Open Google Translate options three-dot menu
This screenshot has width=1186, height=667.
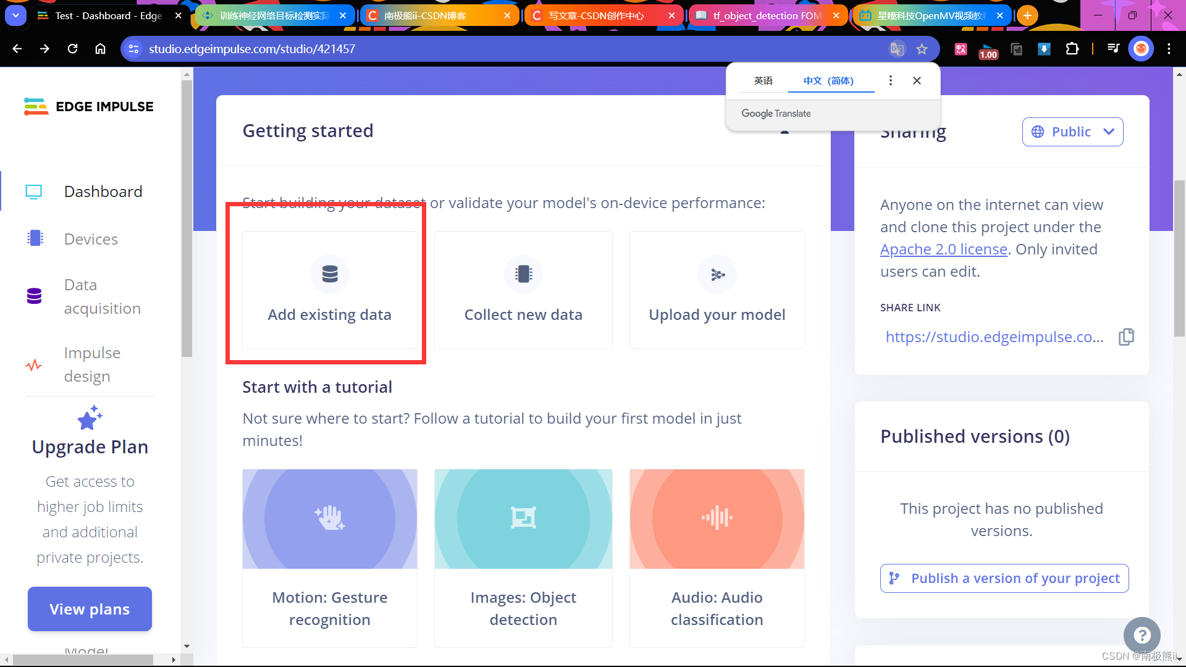(890, 80)
